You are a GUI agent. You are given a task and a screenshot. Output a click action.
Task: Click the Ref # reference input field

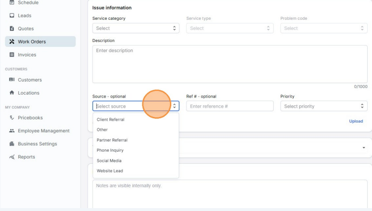[x=230, y=106]
